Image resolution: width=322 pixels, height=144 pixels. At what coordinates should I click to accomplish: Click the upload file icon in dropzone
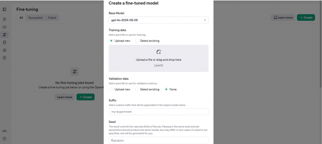point(158,52)
